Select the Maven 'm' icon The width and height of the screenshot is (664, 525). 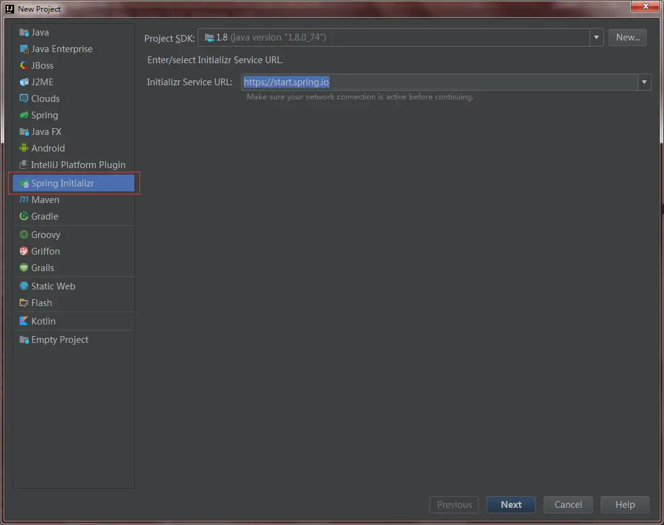click(x=24, y=200)
